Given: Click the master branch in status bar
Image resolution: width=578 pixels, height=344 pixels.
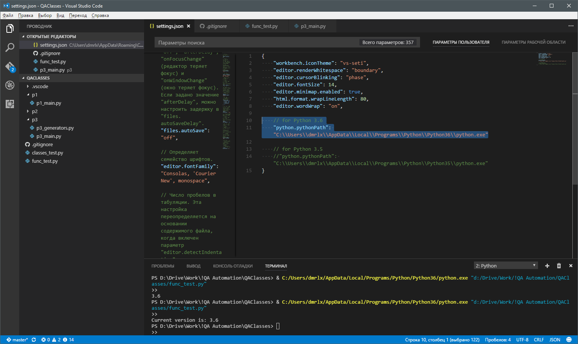Looking at the screenshot, I should click(17, 339).
